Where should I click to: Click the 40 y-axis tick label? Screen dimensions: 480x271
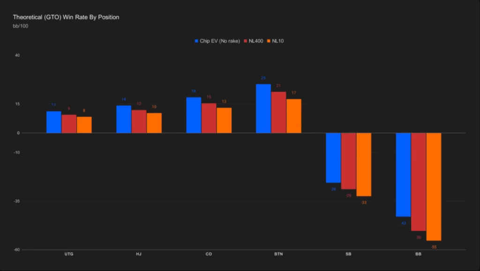[17, 55]
